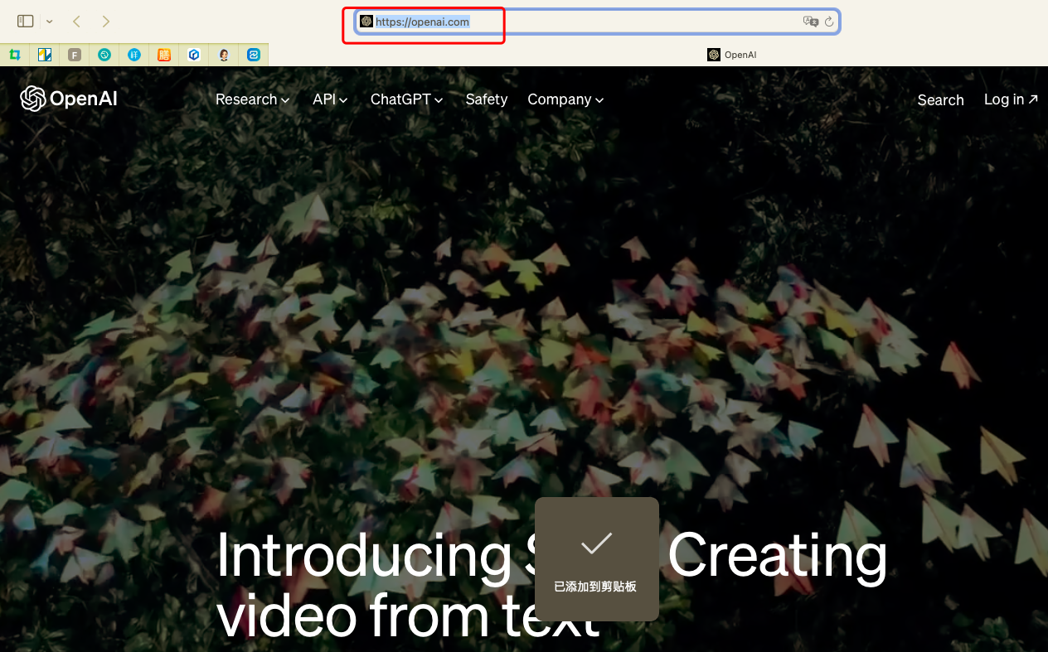
Task: Open the gray F favorites bookmark
Action: click(x=75, y=55)
